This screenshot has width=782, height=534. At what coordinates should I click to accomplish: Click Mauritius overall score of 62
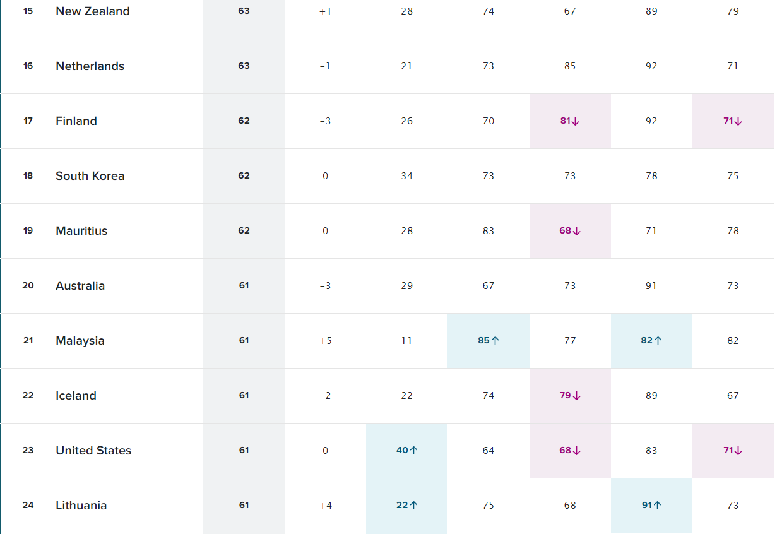[244, 231]
